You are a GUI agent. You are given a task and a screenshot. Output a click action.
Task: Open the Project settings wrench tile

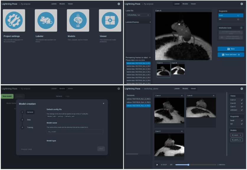tap(14, 20)
